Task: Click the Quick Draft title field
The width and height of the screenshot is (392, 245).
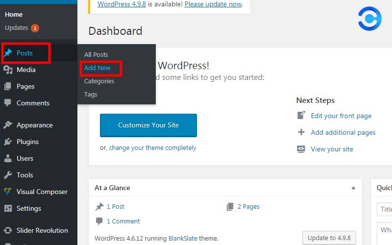Action: (385, 209)
